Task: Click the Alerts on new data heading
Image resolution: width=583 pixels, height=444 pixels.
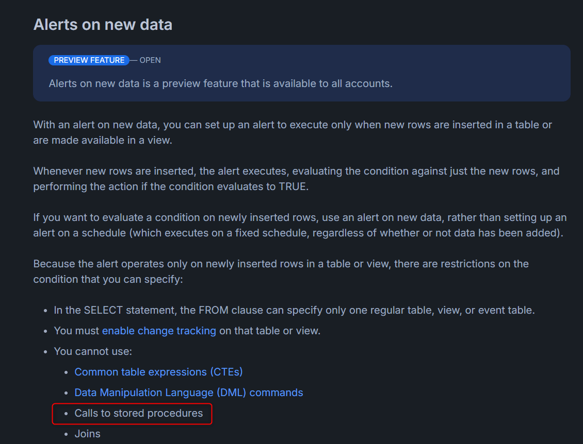Action: [103, 25]
